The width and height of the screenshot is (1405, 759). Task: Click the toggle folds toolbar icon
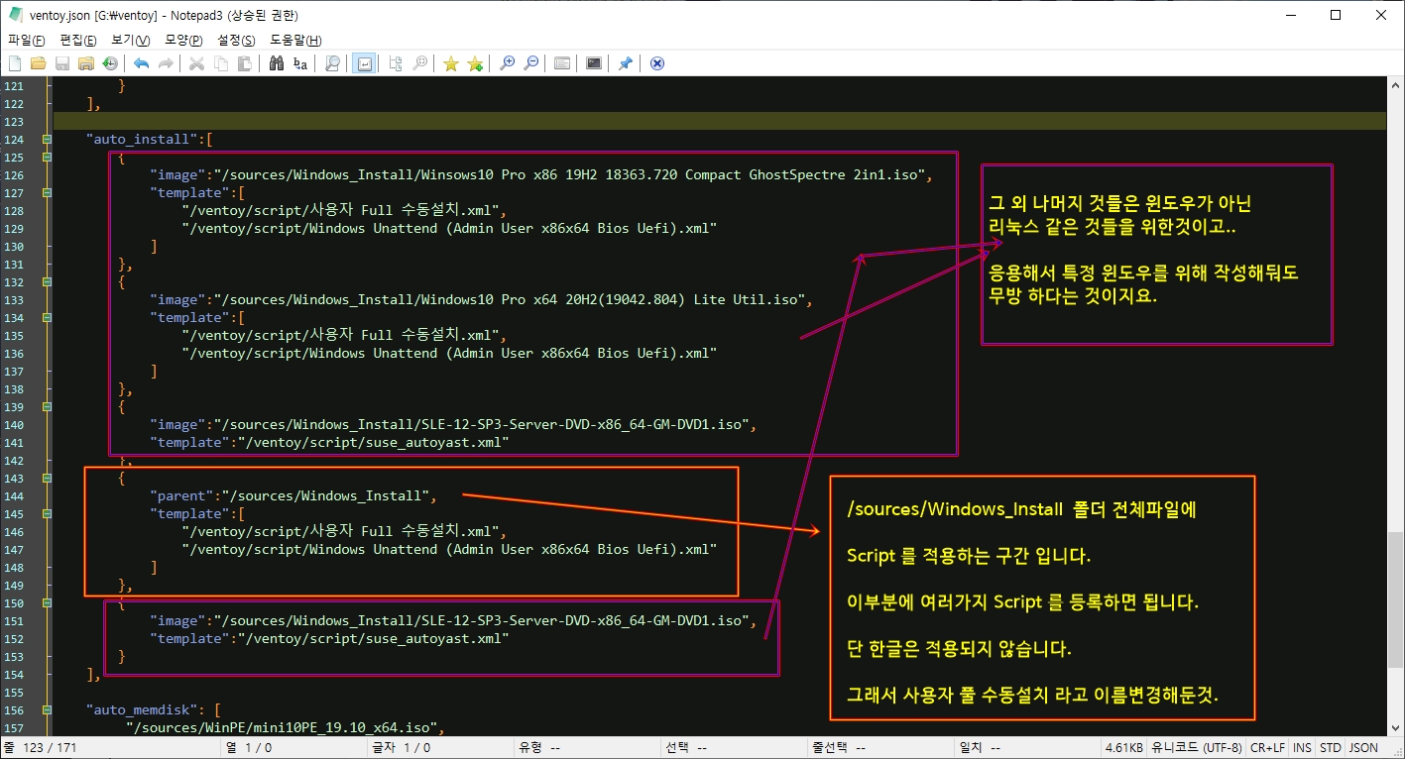tap(396, 63)
